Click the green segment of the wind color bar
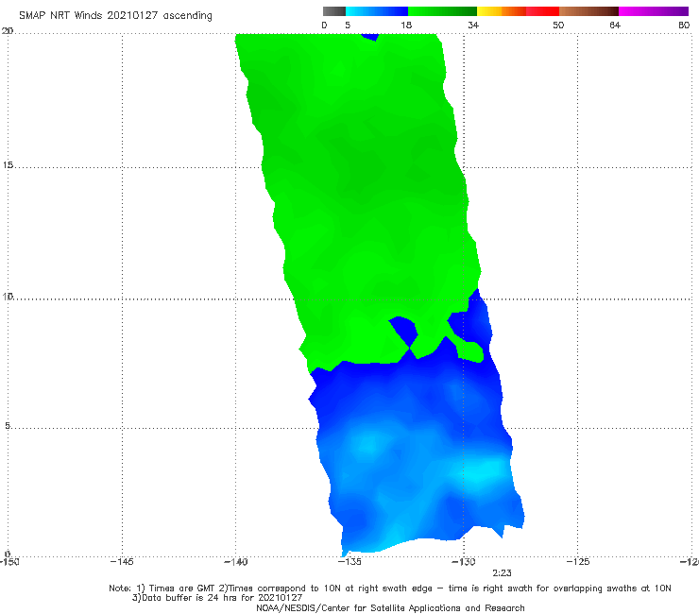699x614 pixels. pyautogui.click(x=442, y=11)
